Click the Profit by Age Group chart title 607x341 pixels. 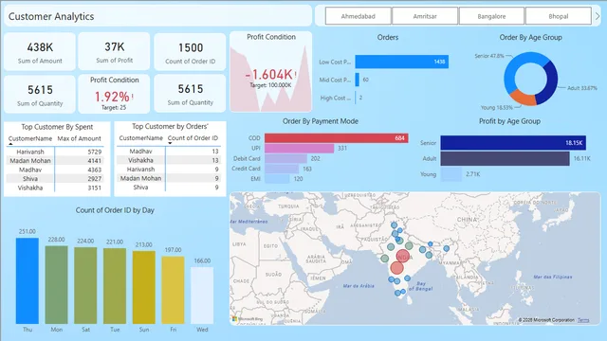tap(509, 121)
